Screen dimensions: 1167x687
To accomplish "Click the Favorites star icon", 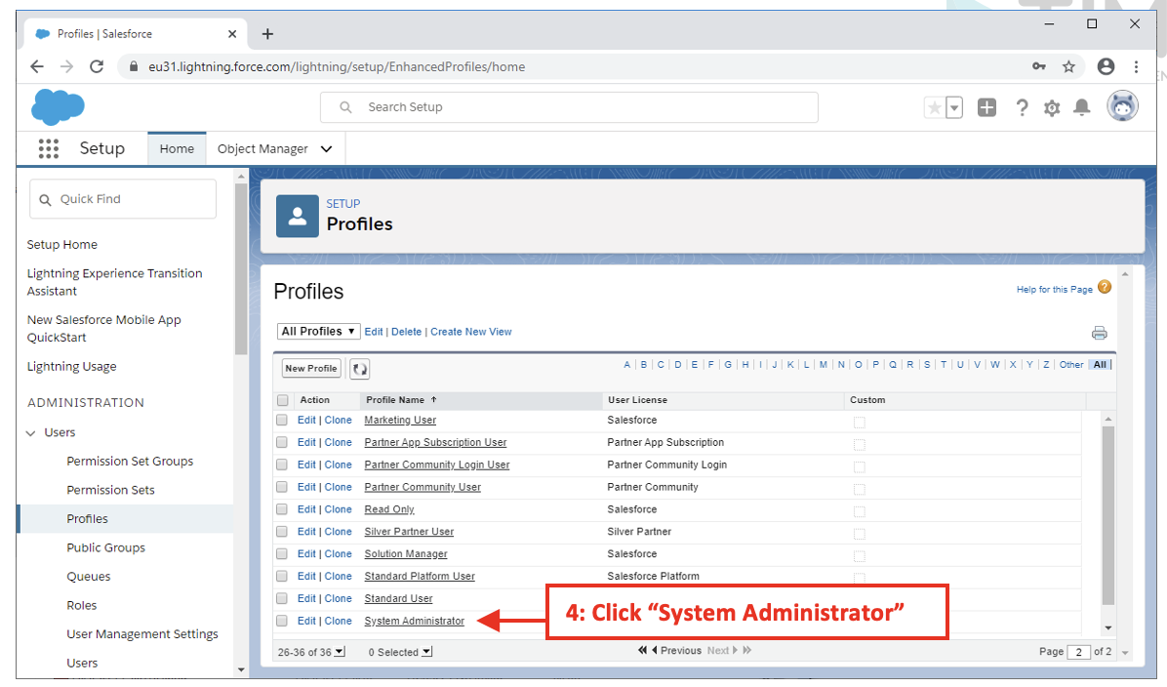I will click(934, 108).
